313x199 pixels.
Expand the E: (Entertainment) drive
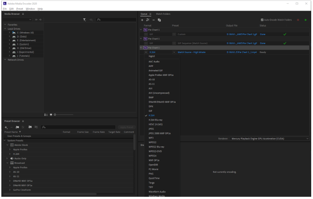9,40
